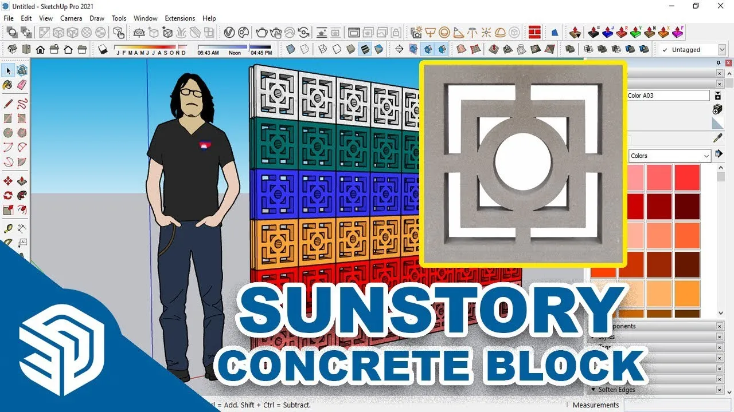Viewport: 734px width, 412px height.
Task: Collapse the Soften Edges panel
Action: [x=594, y=390]
